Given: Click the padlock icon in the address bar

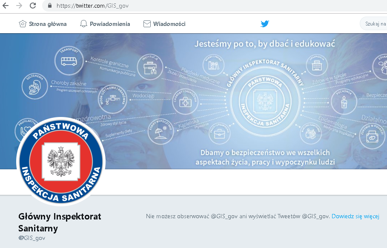Looking at the screenshot, I should click(50, 6).
